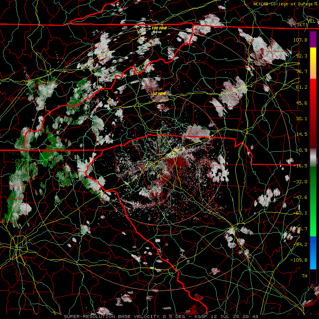The width and height of the screenshot is (319, 319).
Task: Click the 107.8 velocity scale value
Action: [x=300, y=40]
